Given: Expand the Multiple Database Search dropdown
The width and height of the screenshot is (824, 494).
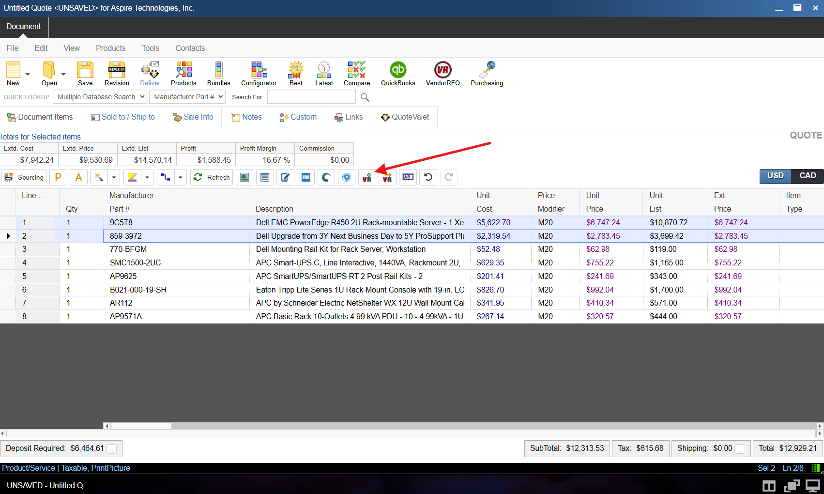Looking at the screenshot, I should (x=100, y=97).
